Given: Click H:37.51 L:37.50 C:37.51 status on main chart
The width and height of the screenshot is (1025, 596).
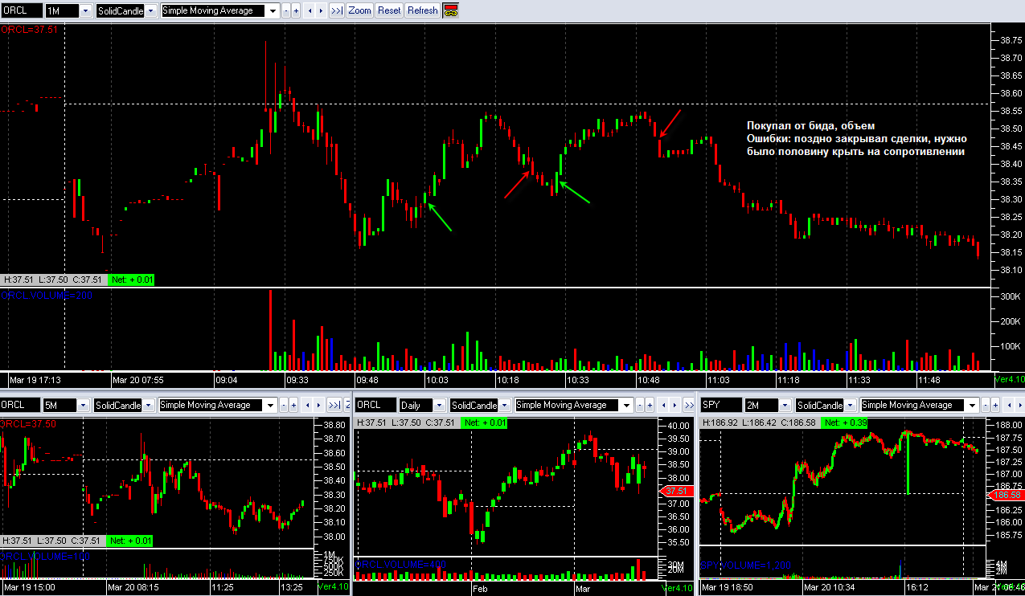Looking at the screenshot, I should tap(53, 280).
